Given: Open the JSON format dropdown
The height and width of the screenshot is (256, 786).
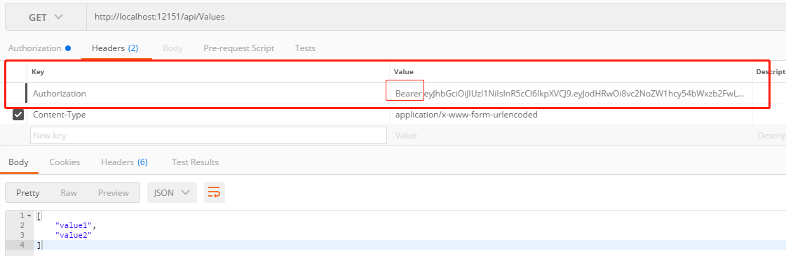Looking at the screenshot, I should [172, 192].
